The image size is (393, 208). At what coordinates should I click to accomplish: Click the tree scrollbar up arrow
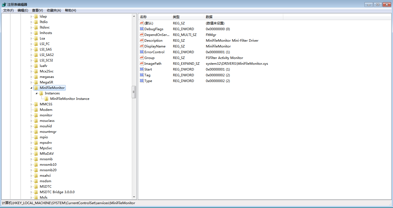point(134,16)
